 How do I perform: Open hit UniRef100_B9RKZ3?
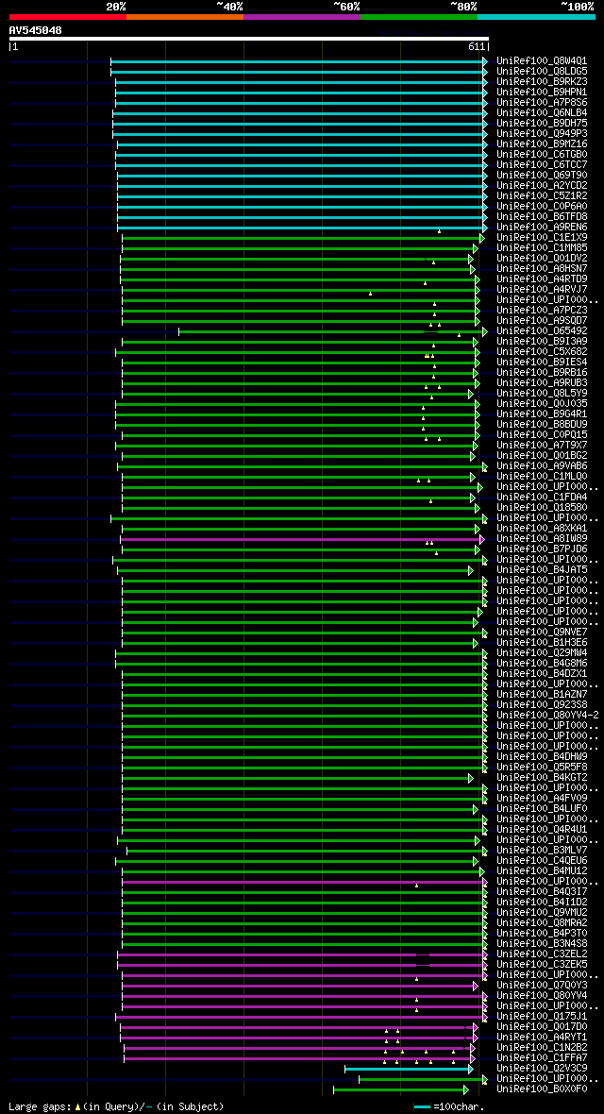click(x=542, y=82)
